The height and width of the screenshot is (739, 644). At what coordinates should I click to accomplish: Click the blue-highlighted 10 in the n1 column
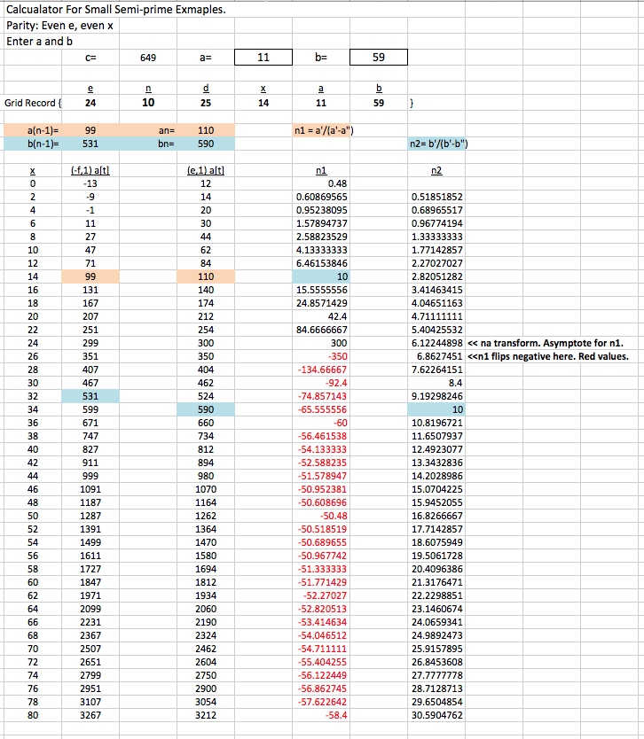coord(321,276)
